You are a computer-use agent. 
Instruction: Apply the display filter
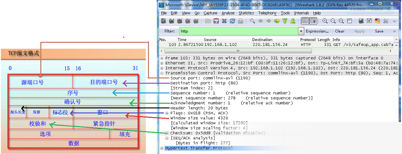pyautogui.click(x=359, y=31)
